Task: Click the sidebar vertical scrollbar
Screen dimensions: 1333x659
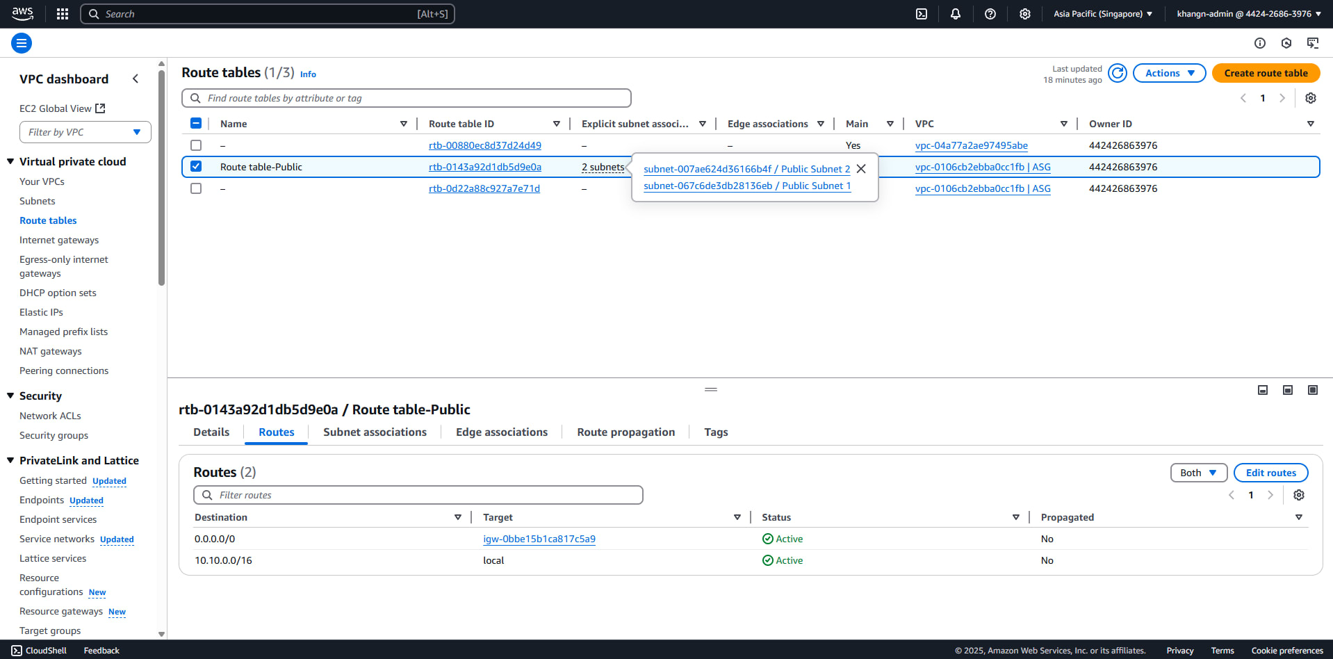Action: 161,177
